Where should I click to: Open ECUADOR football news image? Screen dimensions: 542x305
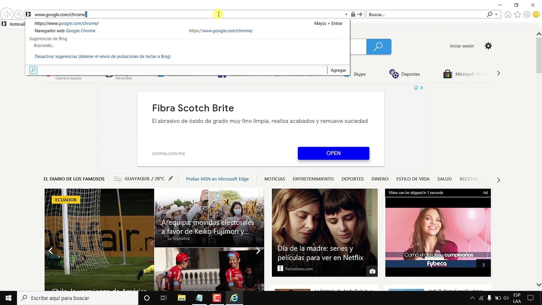[x=99, y=240]
